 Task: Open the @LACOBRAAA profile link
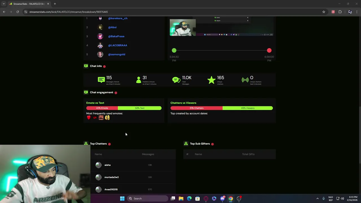118,45
